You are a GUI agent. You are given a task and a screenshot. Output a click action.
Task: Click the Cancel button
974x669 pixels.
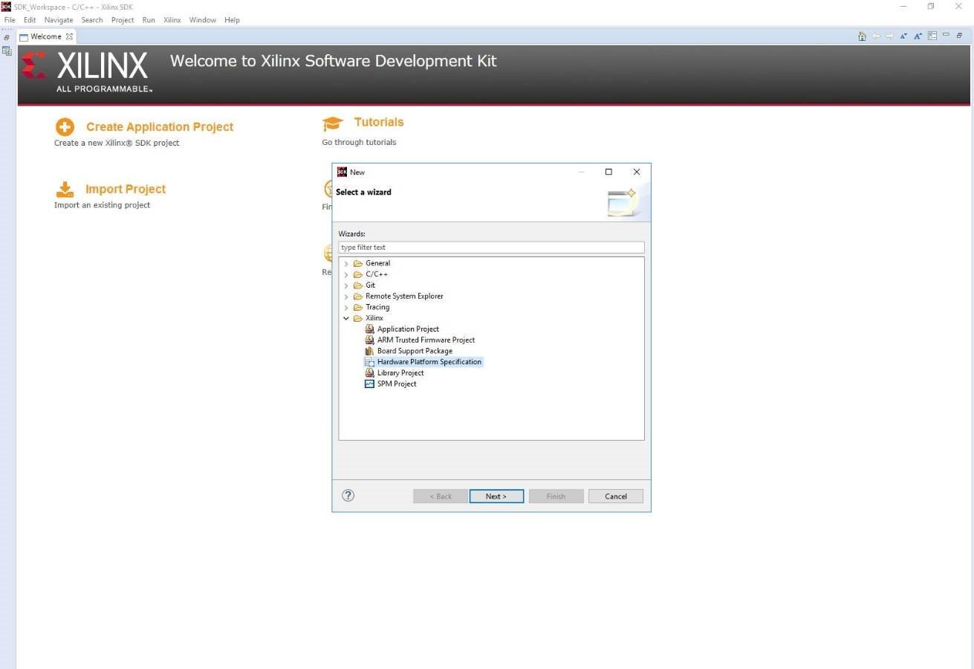(616, 497)
